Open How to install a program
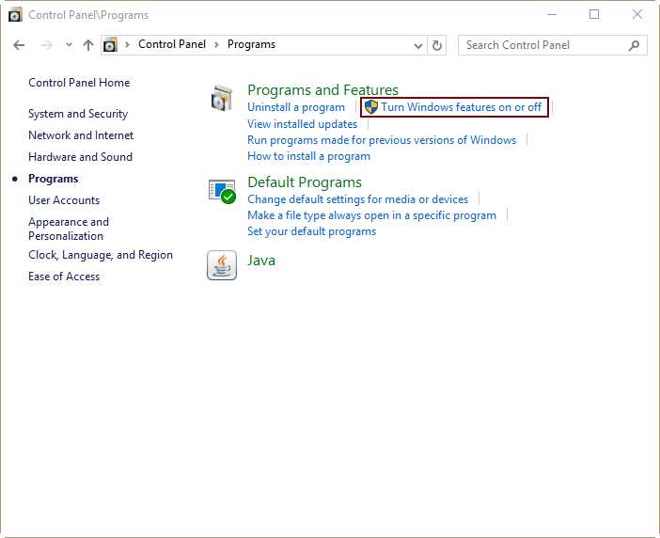The height and width of the screenshot is (538, 660). click(x=309, y=156)
